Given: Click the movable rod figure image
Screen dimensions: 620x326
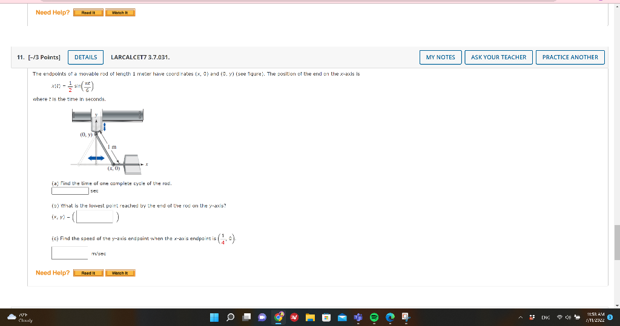Looking at the screenshot, I should coord(110,142).
